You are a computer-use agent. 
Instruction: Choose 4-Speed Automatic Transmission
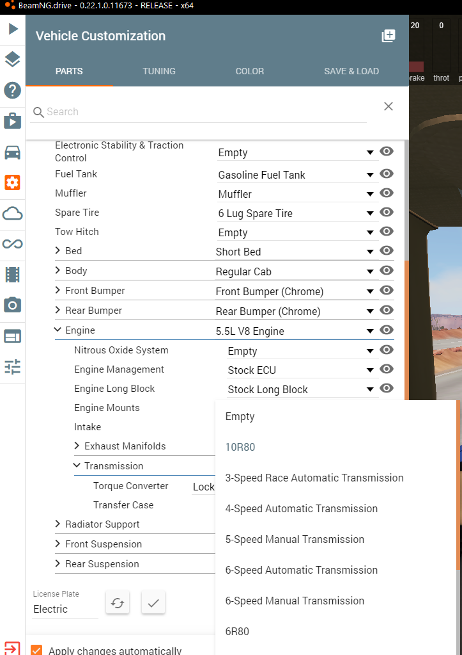click(335, 509)
